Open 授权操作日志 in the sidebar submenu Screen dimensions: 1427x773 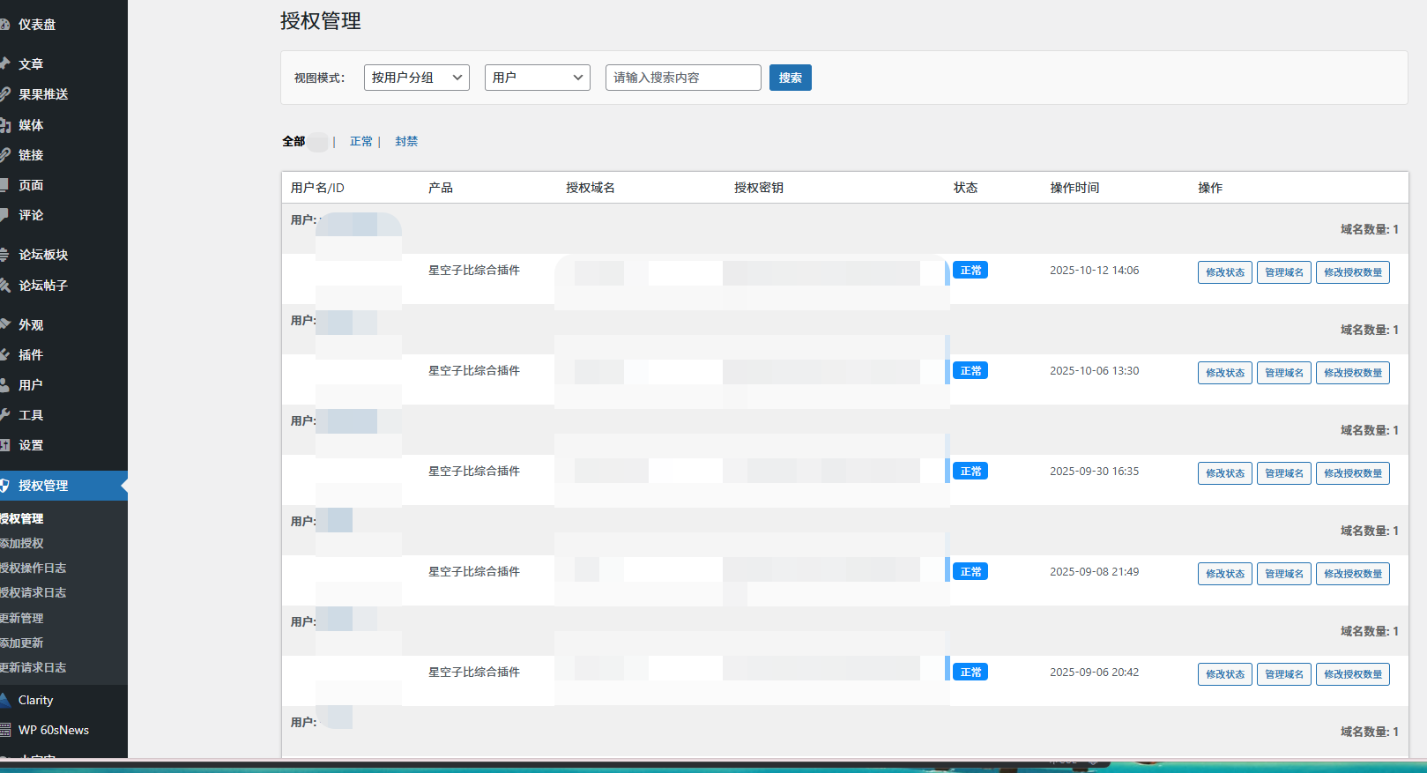[x=33, y=568]
